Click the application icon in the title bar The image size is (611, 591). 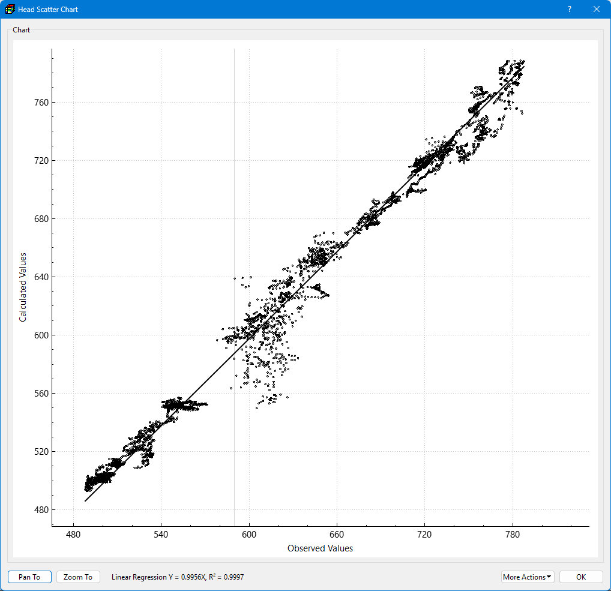click(10, 10)
